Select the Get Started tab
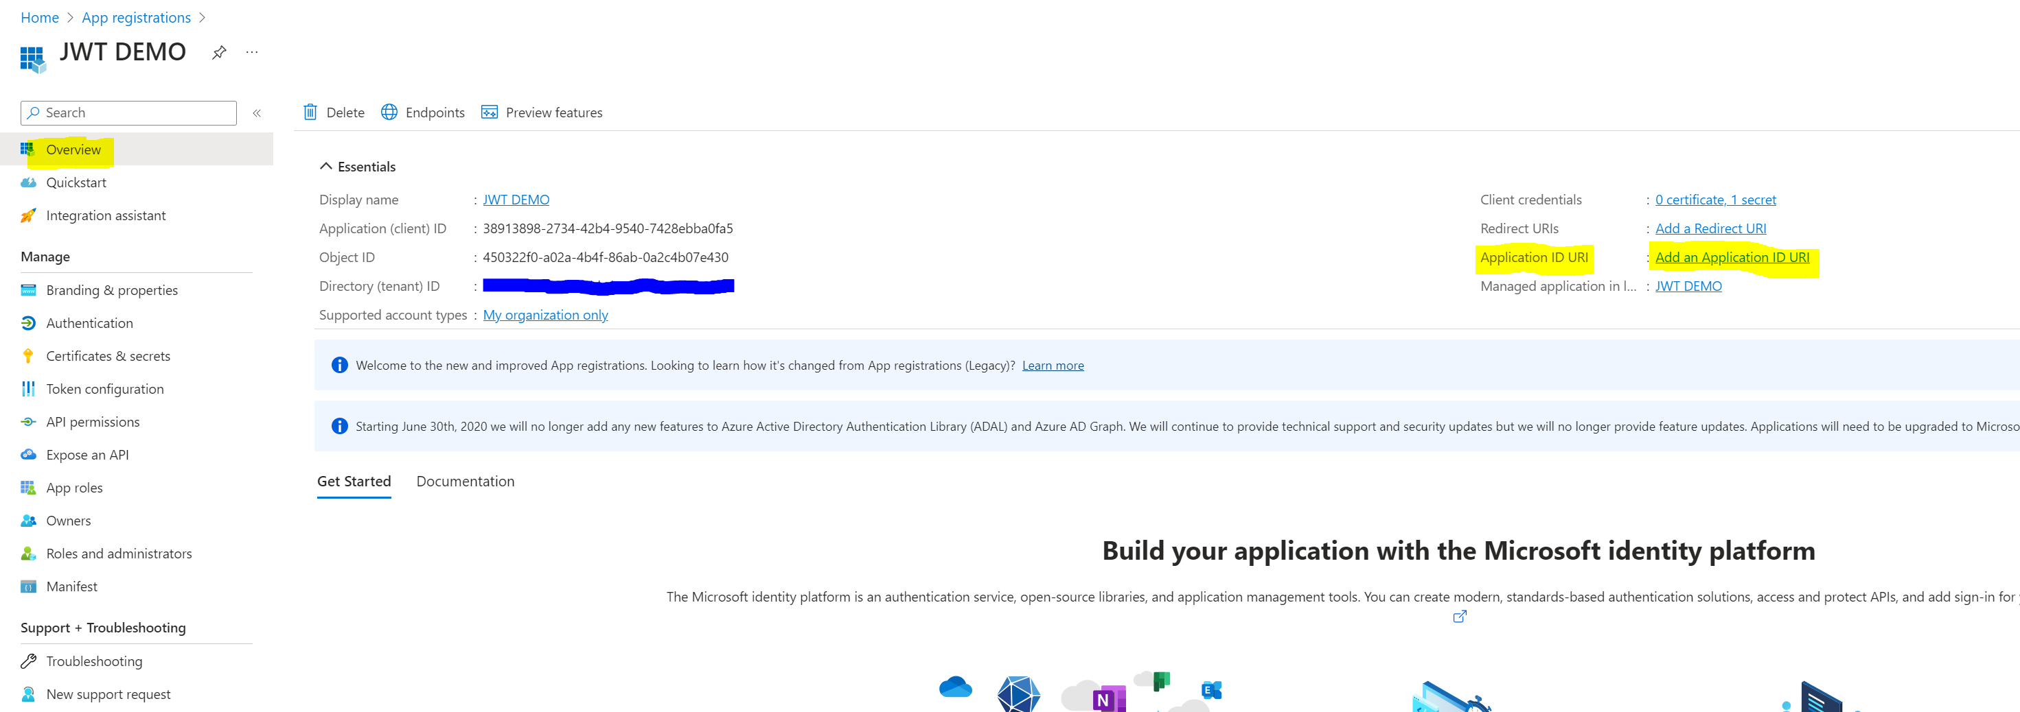 [354, 481]
